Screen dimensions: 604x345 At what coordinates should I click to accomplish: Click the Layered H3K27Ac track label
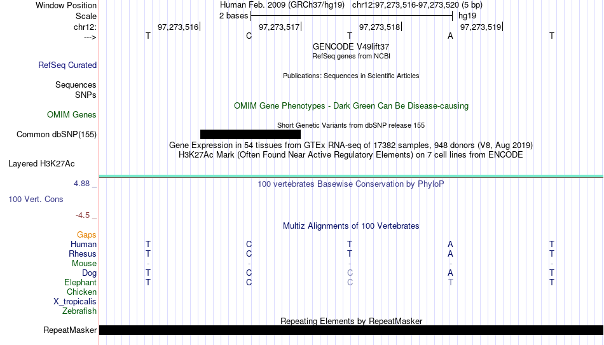41,164
